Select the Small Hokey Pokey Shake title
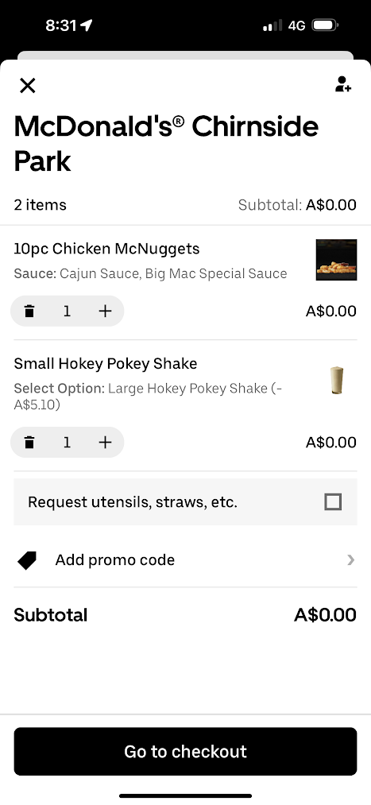Viewport: 371px width, 805px height. 105,364
